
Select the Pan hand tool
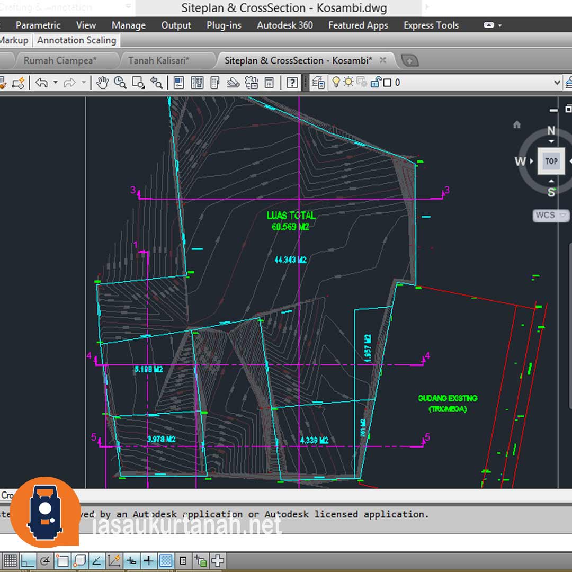(102, 83)
